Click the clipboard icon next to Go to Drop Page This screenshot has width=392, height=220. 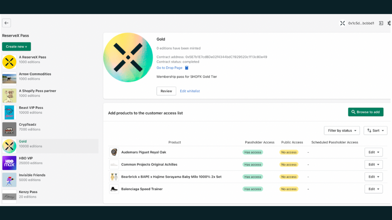187,68
